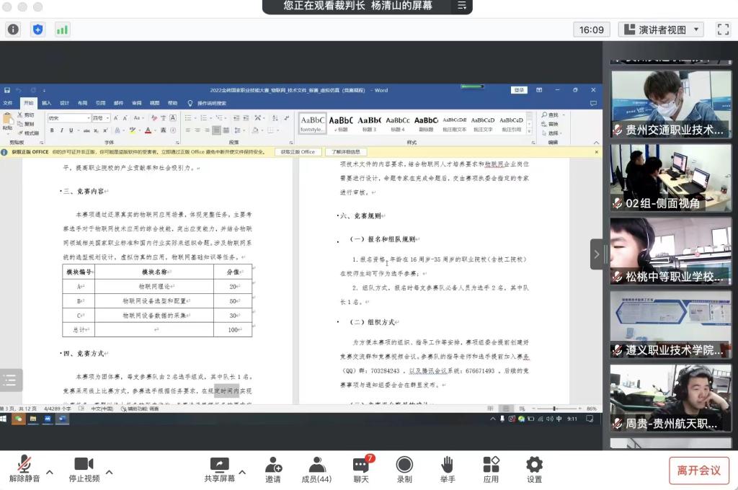Apply the 标题 3 style

point(369,124)
